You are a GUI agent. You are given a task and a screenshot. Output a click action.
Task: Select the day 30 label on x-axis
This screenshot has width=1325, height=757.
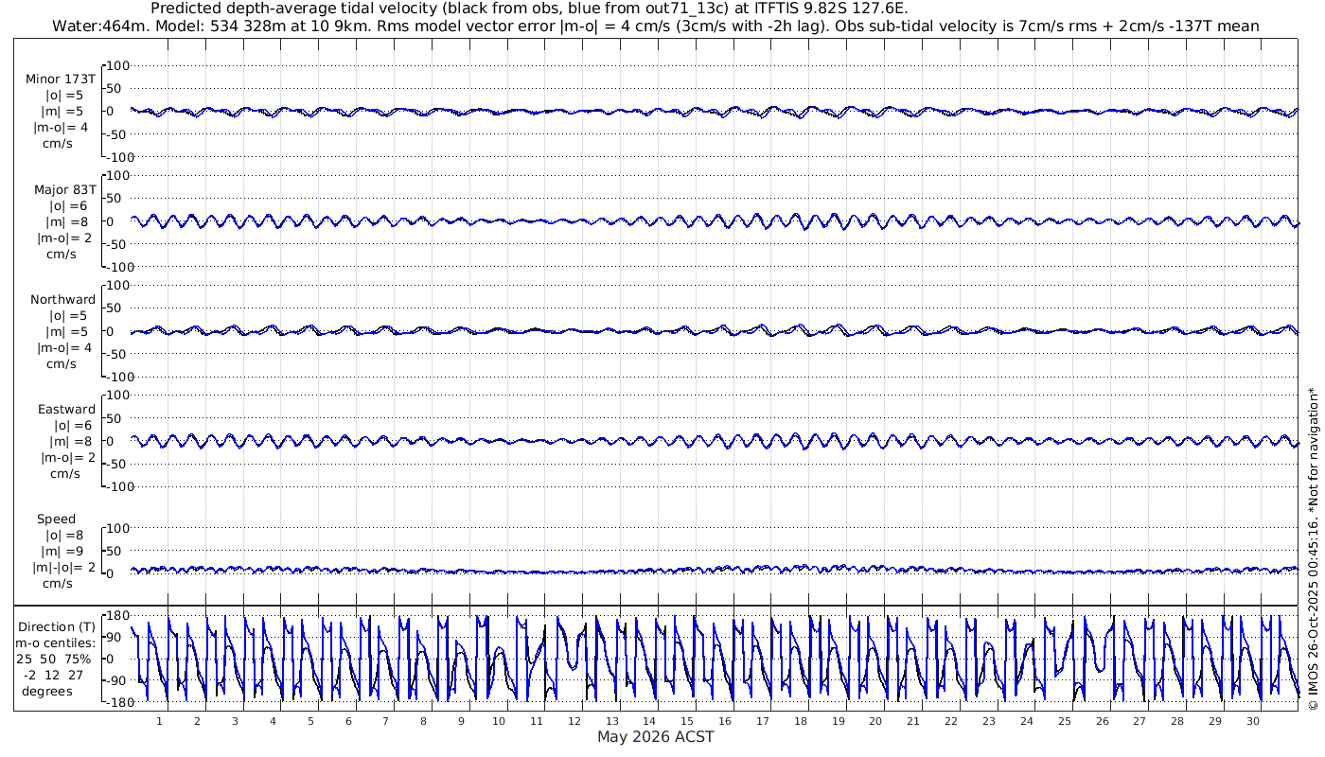point(1253,721)
